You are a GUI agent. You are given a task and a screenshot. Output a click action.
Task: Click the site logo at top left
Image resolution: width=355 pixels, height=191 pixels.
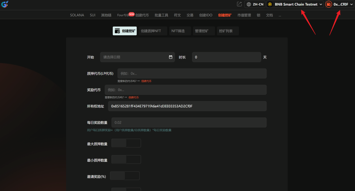pyautogui.click(x=5, y=4)
